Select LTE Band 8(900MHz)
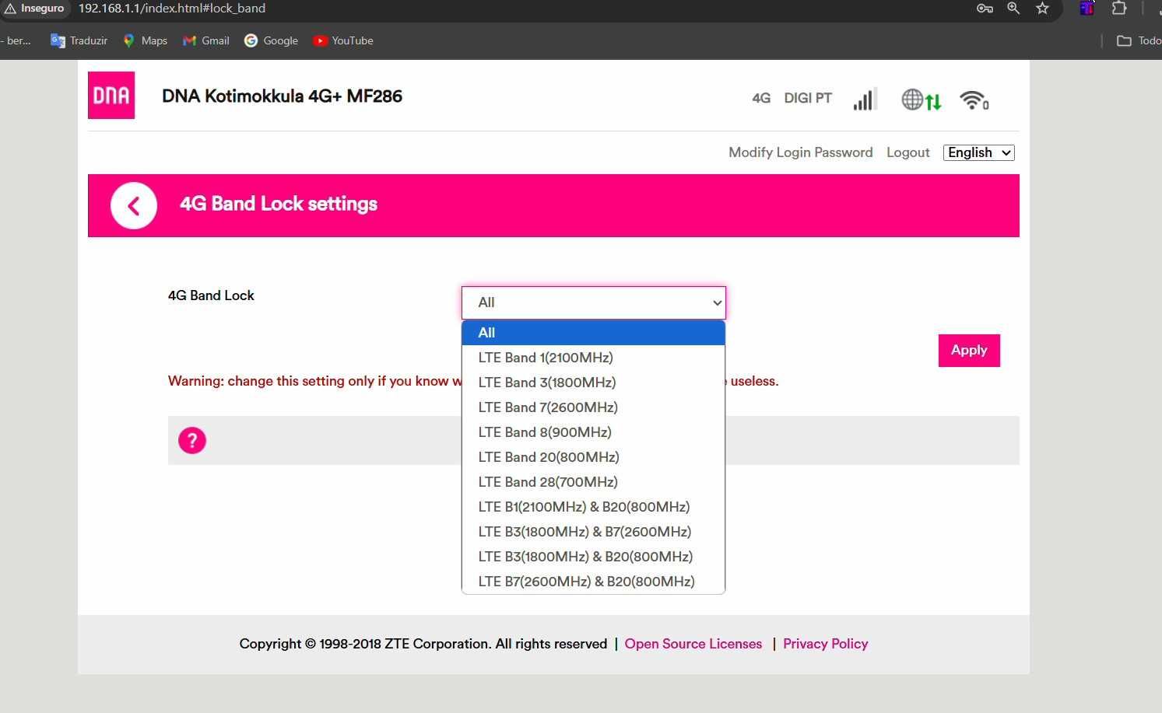This screenshot has width=1162, height=713. (x=594, y=432)
